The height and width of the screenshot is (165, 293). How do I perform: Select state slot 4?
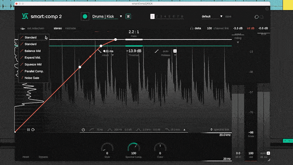165,16
